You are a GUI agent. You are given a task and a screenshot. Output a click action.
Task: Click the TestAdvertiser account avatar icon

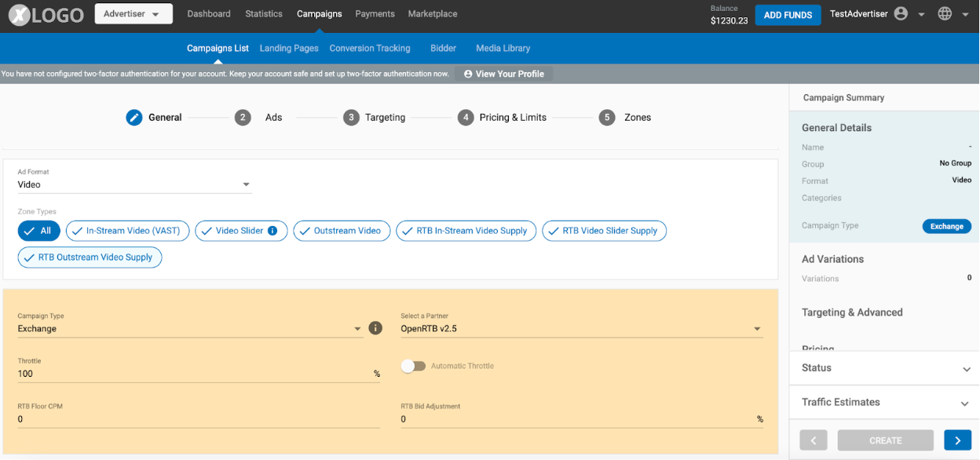[x=900, y=13]
